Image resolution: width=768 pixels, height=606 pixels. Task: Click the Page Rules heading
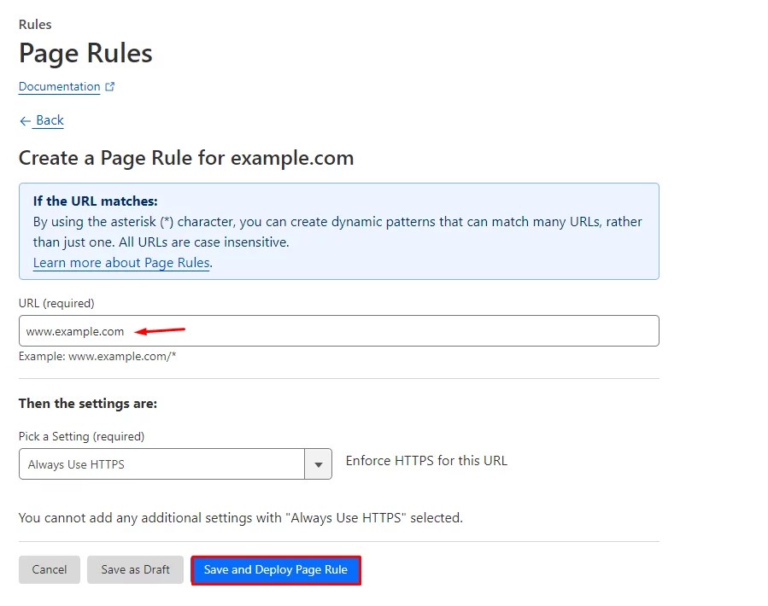pos(85,53)
